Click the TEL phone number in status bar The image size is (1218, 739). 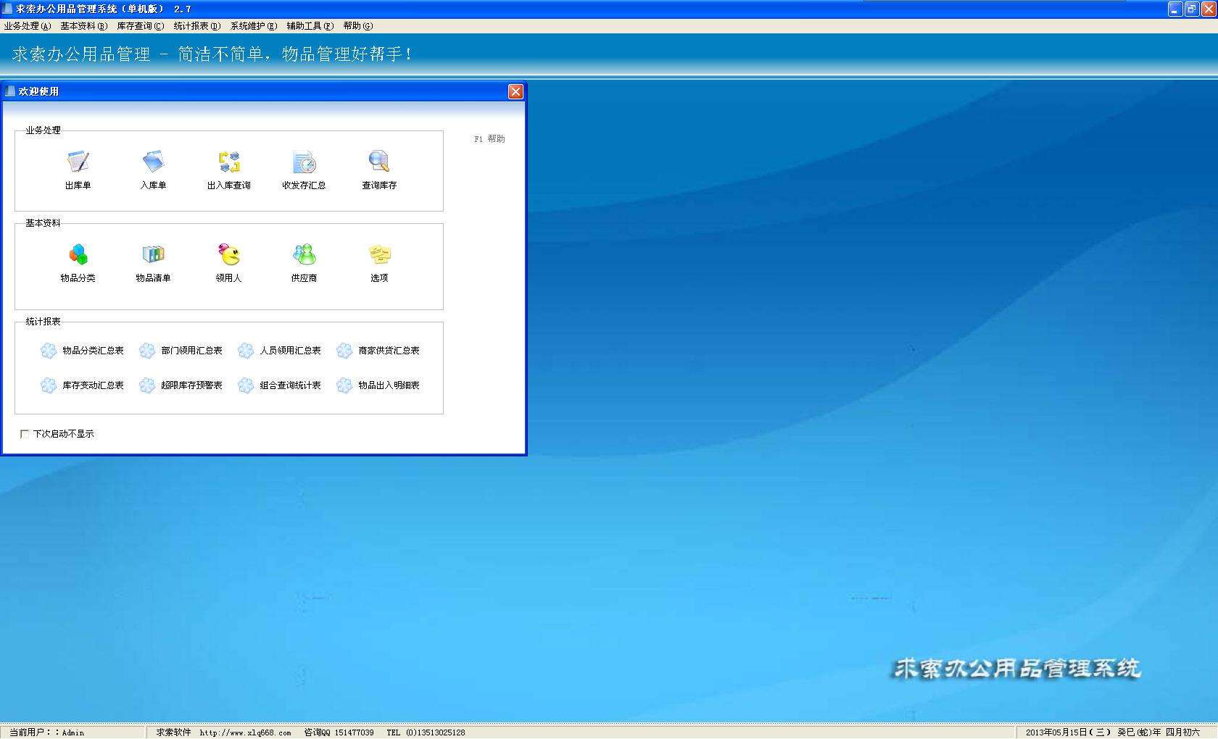click(426, 732)
